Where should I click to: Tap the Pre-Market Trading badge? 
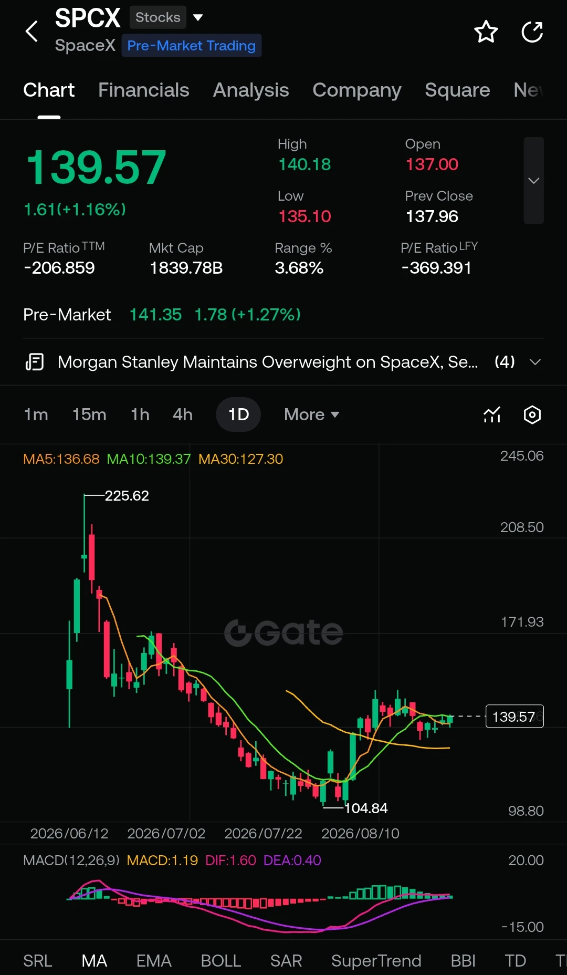click(192, 46)
